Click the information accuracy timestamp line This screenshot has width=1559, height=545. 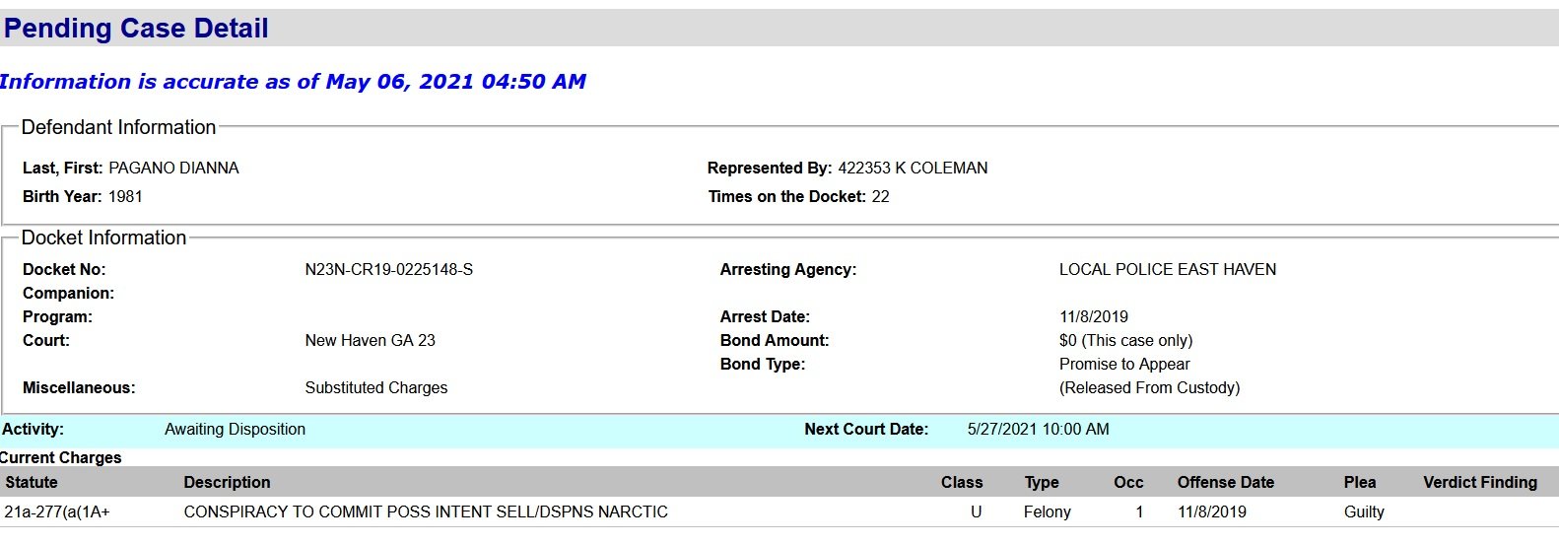click(293, 82)
